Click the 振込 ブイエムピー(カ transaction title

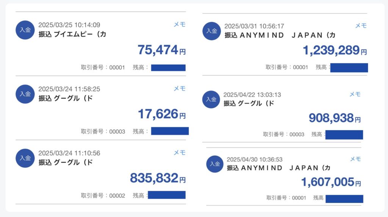pyautogui.click(x=72, y=34)
